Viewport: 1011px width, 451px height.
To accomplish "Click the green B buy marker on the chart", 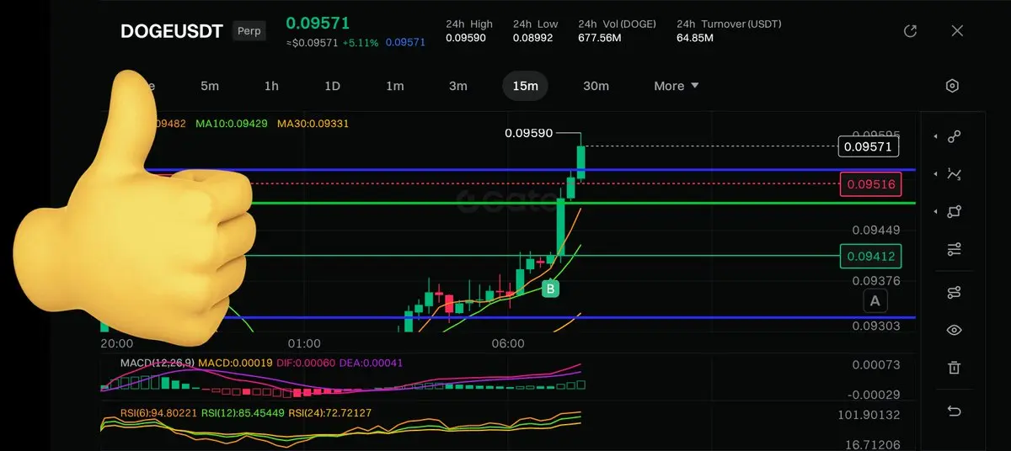I will 550,289.
